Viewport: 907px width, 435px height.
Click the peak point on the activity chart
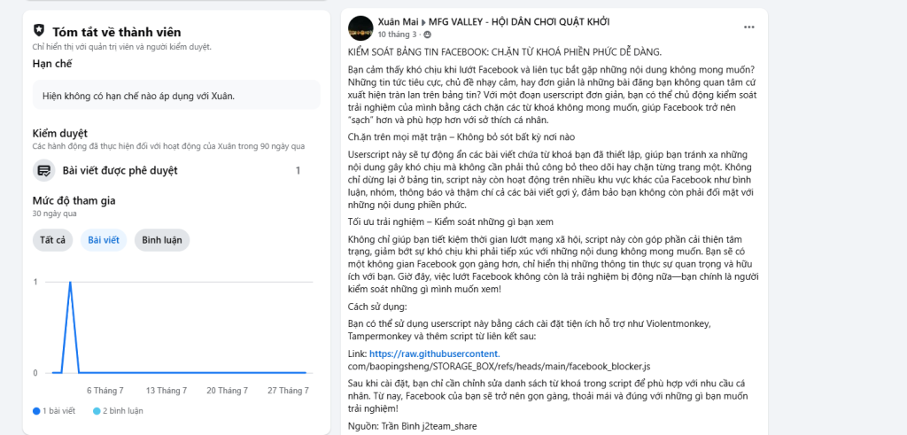[x=70, y=282]
